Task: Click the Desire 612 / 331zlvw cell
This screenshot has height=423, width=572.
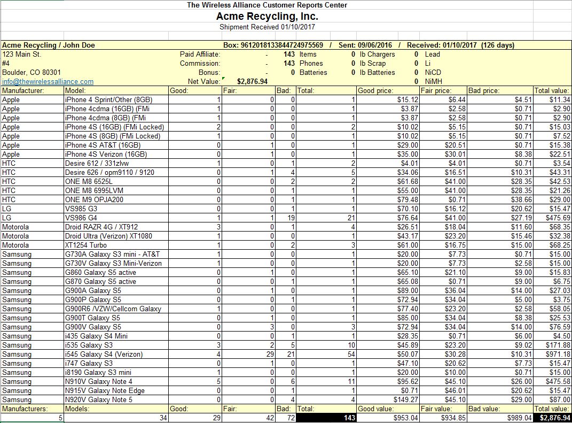Action: pyautogui.click(x=116, y=163)
